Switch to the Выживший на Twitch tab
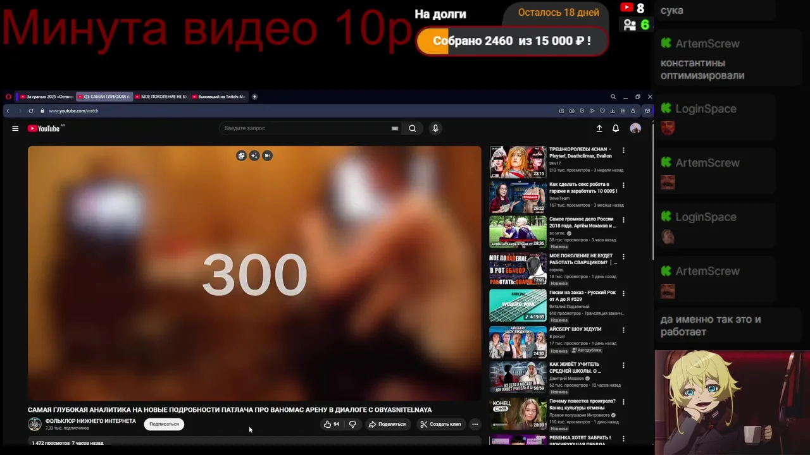 pyautogui.click(x=218, y=97)
